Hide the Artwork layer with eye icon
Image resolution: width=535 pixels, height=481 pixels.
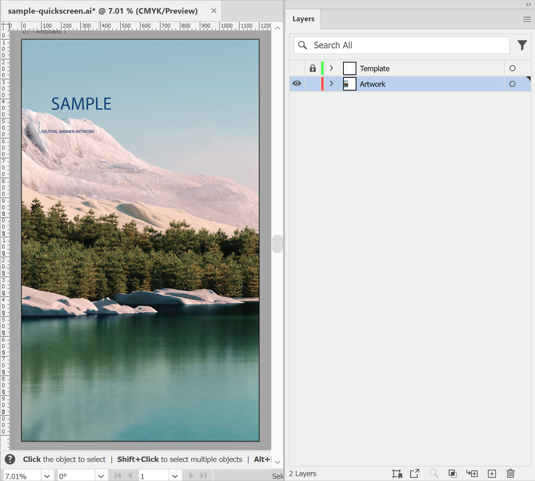[x=297, y=84]
